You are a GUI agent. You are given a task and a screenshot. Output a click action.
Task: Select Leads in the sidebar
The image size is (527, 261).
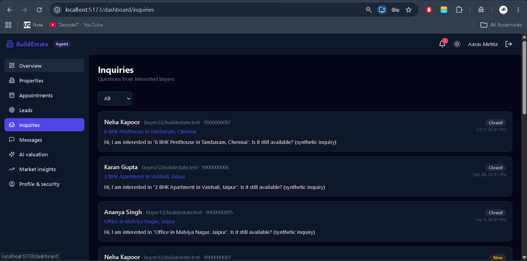tap(44, 110)
